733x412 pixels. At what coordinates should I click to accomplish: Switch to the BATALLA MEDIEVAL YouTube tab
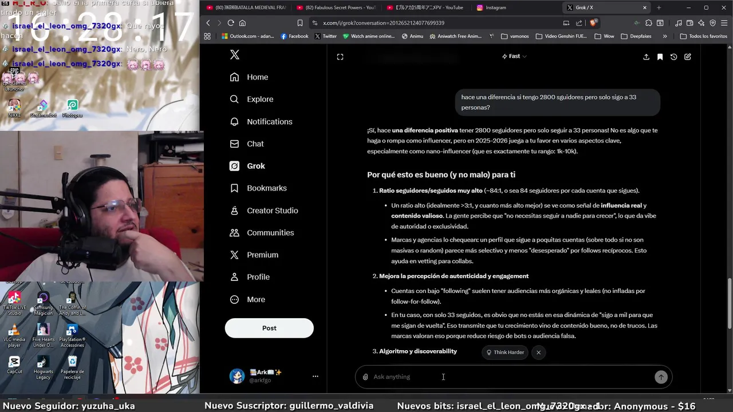pyautogui.click(x=245, y=7)
